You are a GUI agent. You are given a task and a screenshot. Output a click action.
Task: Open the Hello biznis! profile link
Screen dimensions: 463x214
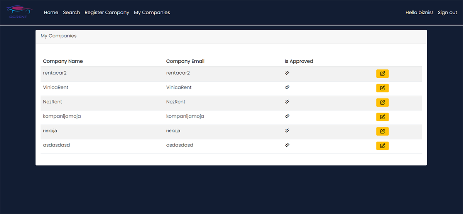click(419, 12)
